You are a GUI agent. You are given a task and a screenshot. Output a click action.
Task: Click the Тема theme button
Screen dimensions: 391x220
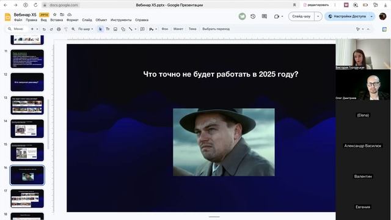[192, 29]
